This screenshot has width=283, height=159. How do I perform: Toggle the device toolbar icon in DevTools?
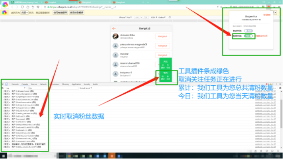click(x=6, y=84)
